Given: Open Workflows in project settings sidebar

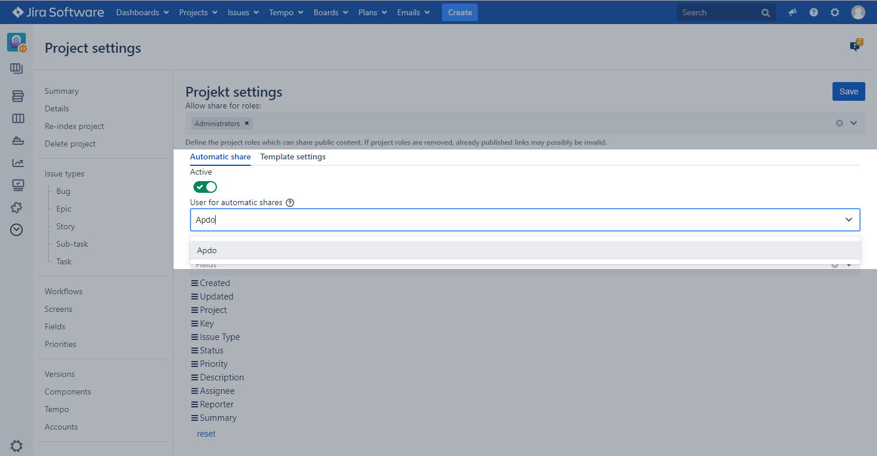Looking at the screenshot, I should (63, 291).
